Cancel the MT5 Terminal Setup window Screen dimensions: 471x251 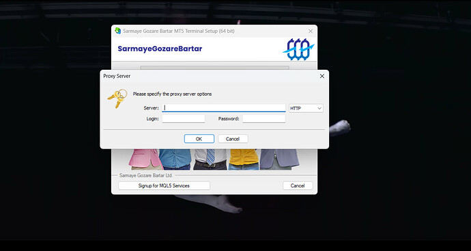pyautogui.click(x=298, y=186)
